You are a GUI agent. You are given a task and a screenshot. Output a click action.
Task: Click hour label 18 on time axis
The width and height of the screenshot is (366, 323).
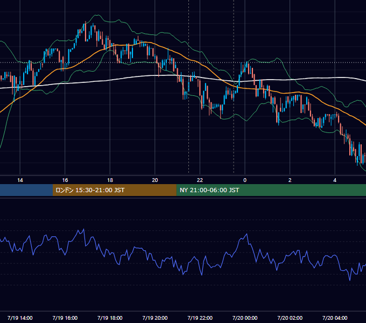[110, 180]
